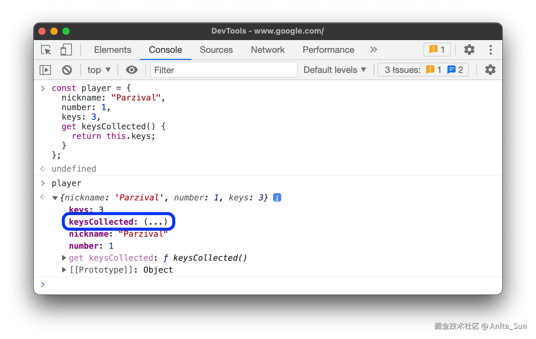Screen dimensions: 536x339
Task: Select the nickname: "Parzival" property row
Action: [x=118, y=234]
